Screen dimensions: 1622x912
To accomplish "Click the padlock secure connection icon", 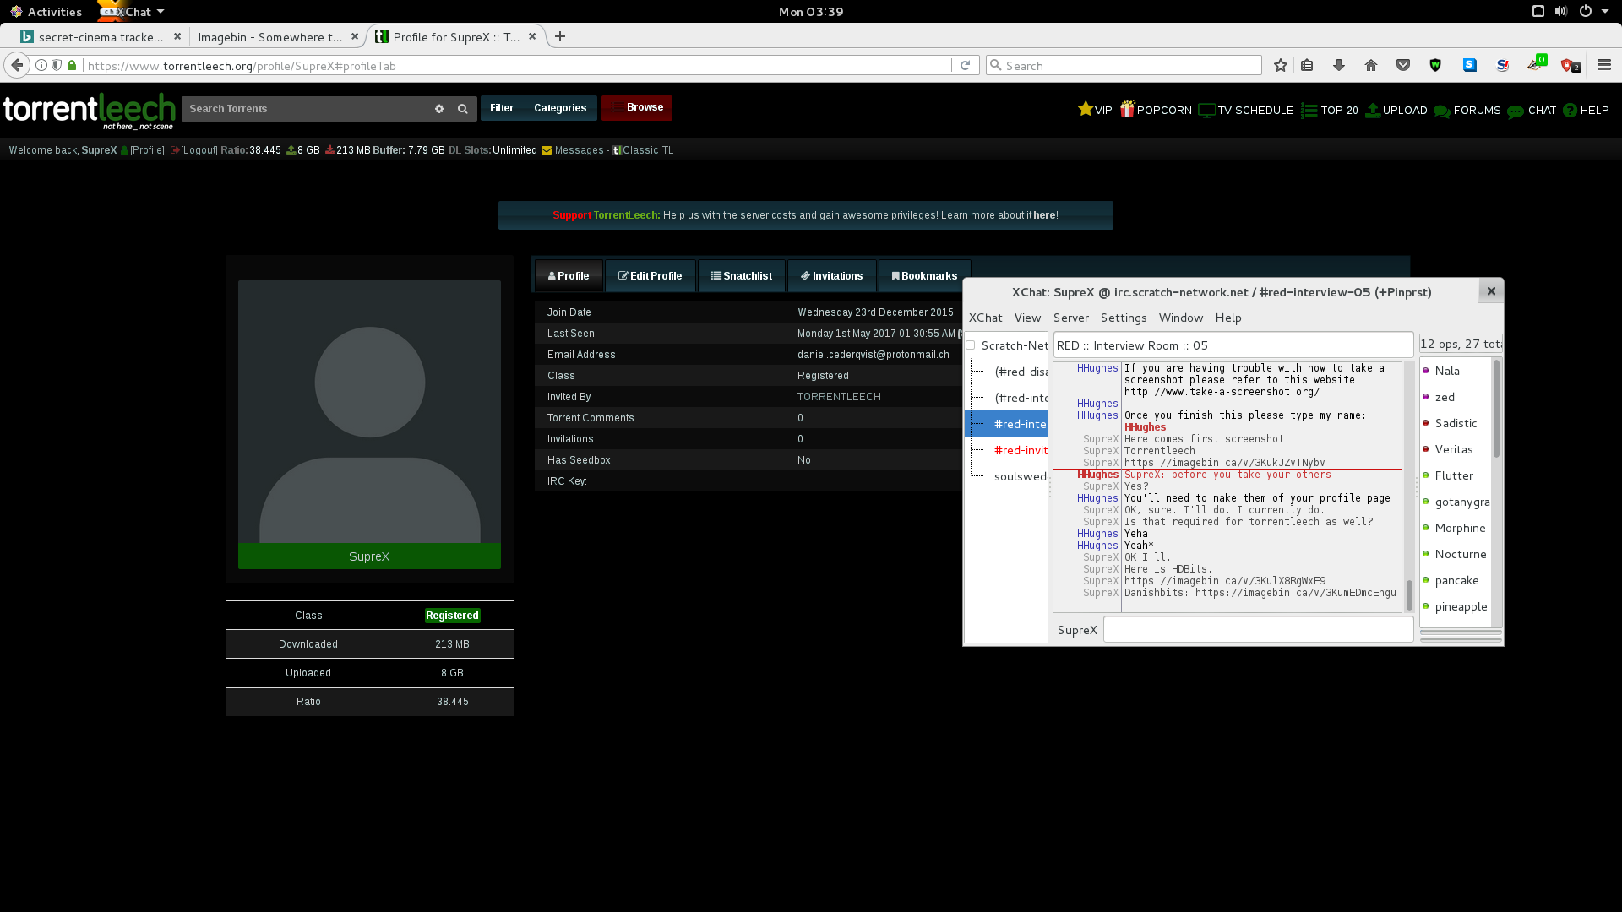I will (x=72, y=66).
